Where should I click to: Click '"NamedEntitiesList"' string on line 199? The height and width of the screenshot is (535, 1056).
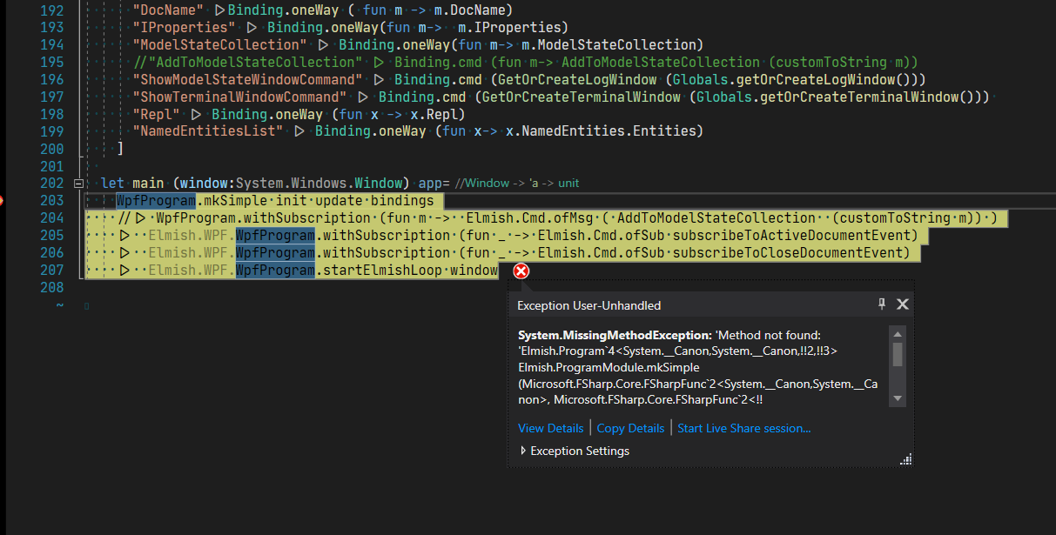pyautogui.click(x=209, y=131)
